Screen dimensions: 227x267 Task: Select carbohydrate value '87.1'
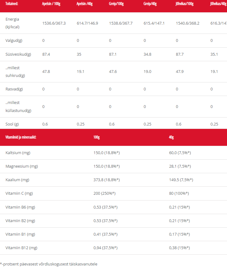click(113, 54)
